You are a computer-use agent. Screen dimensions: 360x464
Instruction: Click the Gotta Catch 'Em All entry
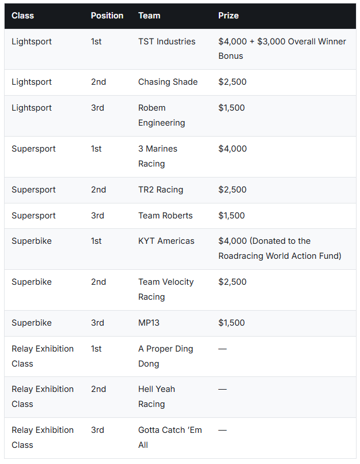click(170, 437)
